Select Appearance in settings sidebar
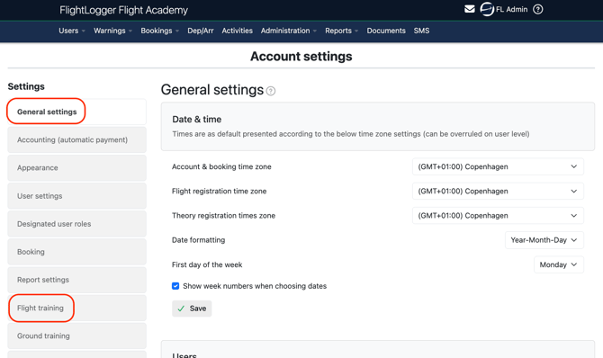This screenshot has height=358, width=603. [x=76, y=167]
